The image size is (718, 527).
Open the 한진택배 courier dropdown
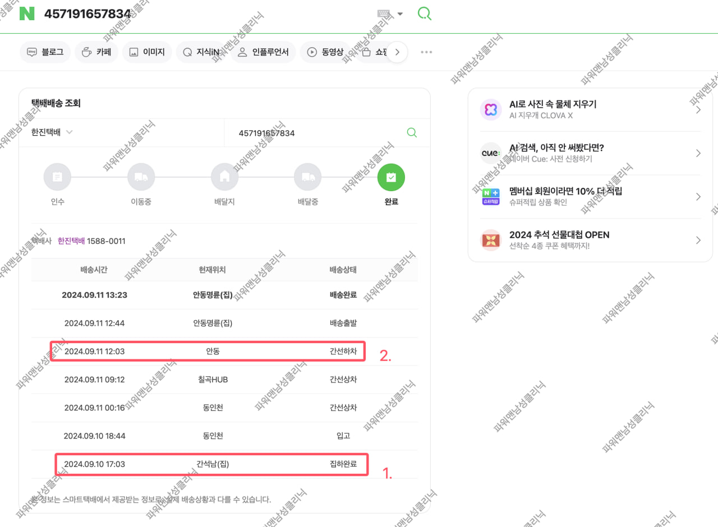pyautogui.click(x=52, y=133)
